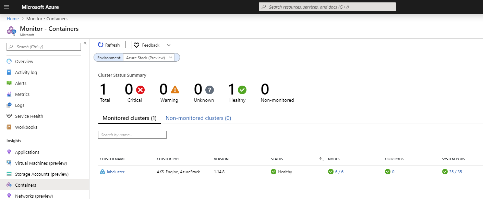Open the Environment Azure Stack dropdown
Viewport: 483px width, 199px height.
pos(149,58)
